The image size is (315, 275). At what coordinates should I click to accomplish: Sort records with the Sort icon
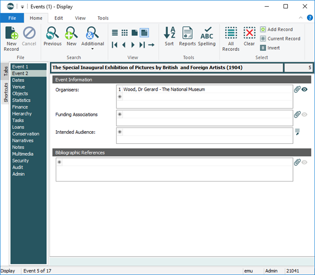click(x=169, y=35)
